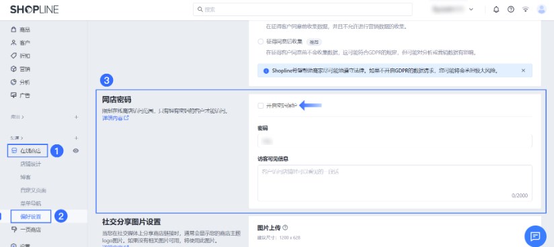Click the SHOPLINE logo

pyautogui.click(x=34, y=9)
